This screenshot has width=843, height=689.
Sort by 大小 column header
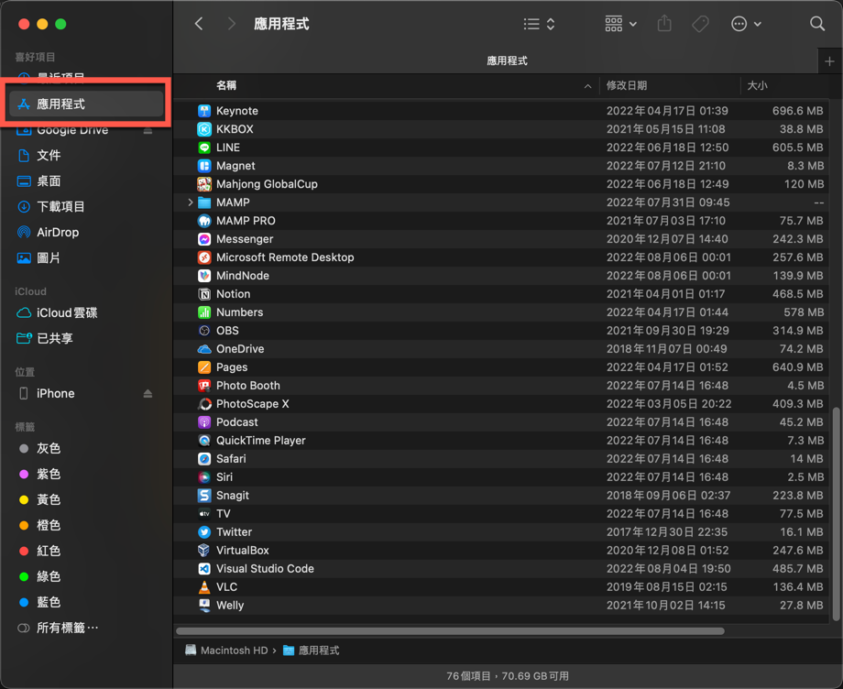click(x=757, y=85)
